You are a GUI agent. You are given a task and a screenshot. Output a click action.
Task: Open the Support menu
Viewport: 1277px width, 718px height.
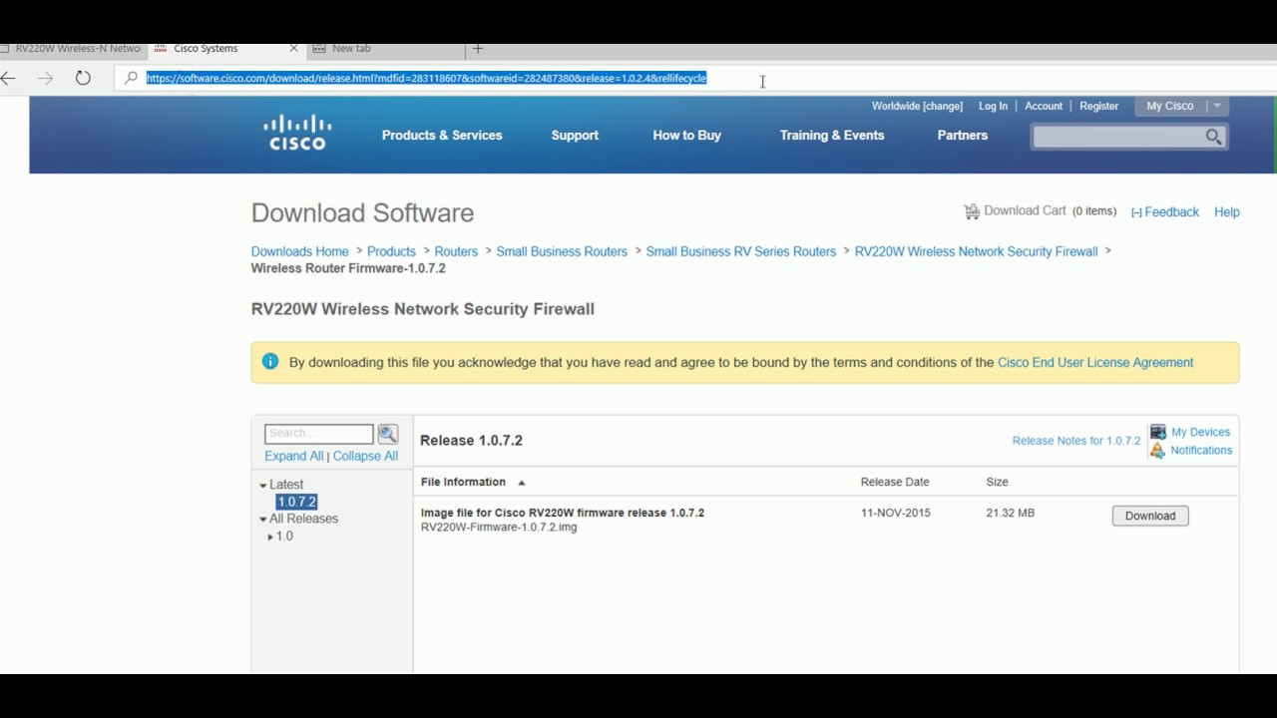[x=575, y=136]
